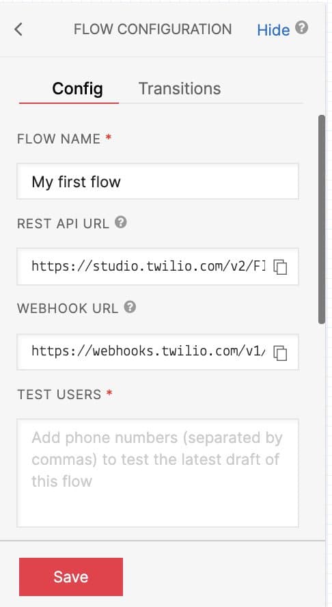Screen dimensions: 332x607
Task: Click the REST API URL field label
Action: pos(63,224)
